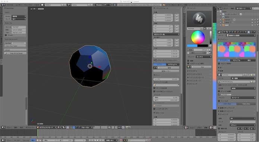Viewport: 259px width, 142px height.
Task: Open the texture Type dropdown
Action: pos(241,35)
